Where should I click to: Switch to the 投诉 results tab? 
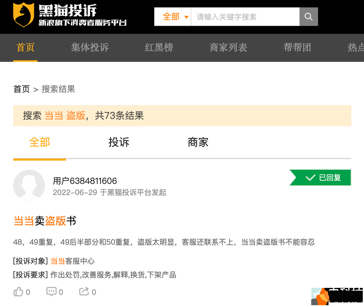[x=119, y=142]
